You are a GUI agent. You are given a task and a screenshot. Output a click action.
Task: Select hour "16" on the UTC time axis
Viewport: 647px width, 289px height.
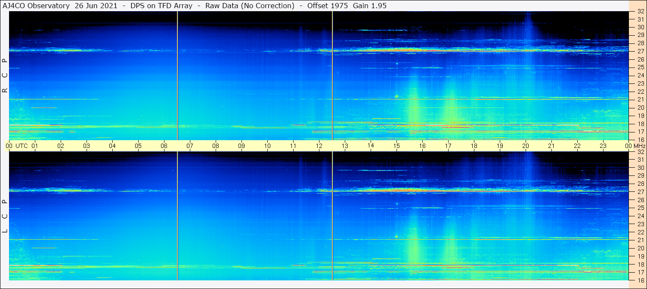422,146
